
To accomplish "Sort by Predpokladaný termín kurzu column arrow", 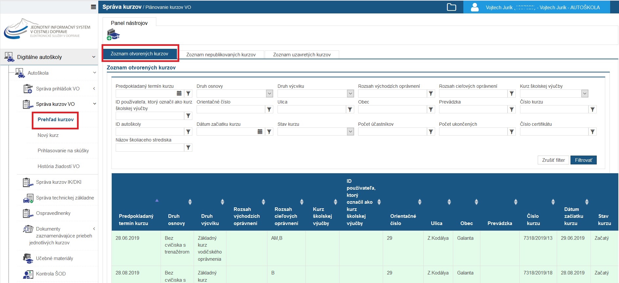I will coord(157,200).
